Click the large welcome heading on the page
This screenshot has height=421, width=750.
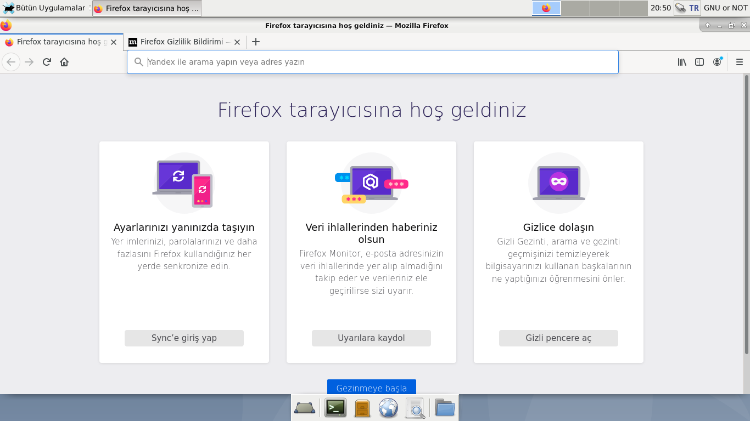pos(372,110)
